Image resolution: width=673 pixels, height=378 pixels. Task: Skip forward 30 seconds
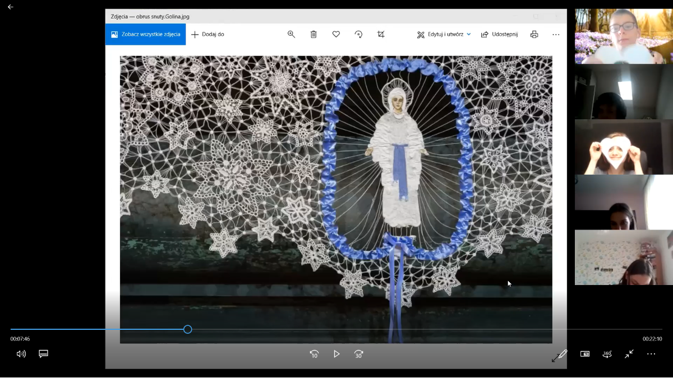click(358, 354)
